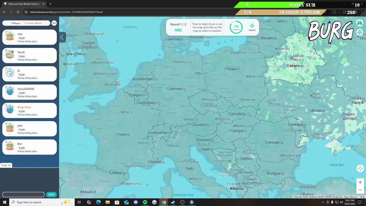
Task: Click the site information icon in address bar
Action: [26, 12]
